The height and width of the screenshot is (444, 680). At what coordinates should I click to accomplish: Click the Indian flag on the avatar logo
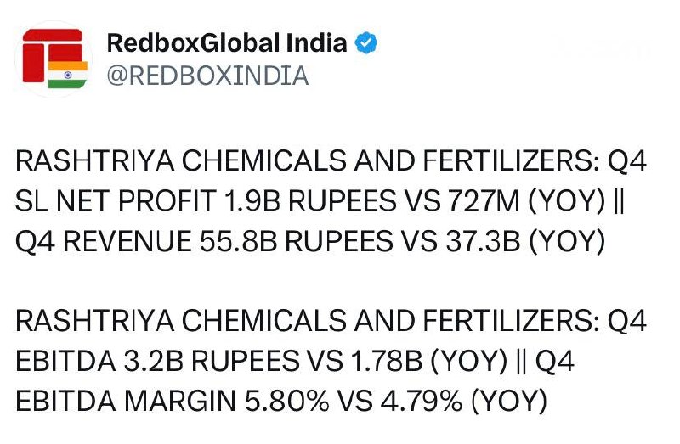tap(68, 75)
